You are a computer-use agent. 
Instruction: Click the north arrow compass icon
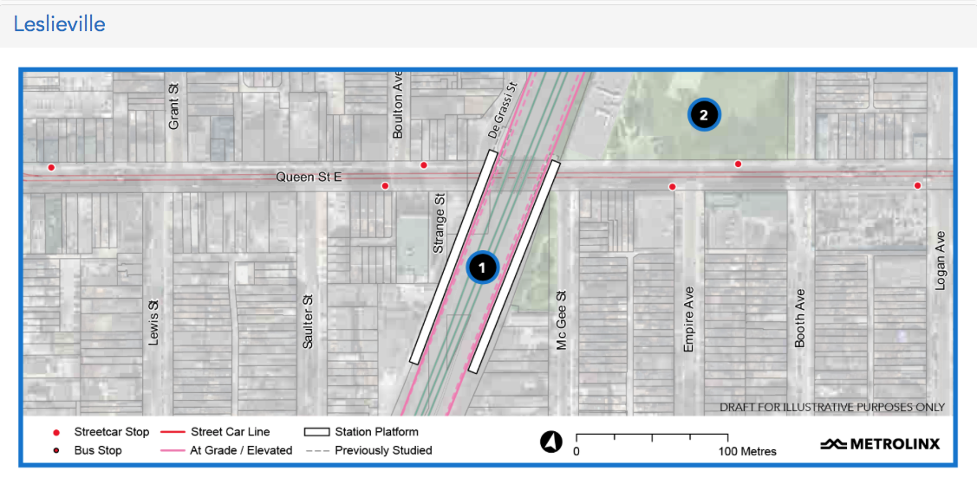(550, 442)
